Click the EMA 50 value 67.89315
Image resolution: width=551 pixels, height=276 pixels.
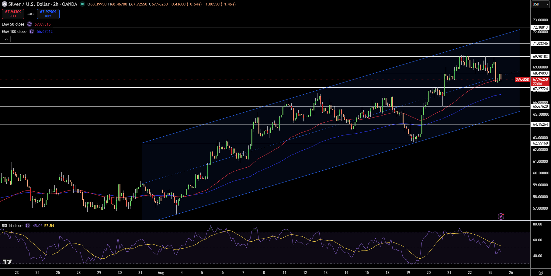43,24
